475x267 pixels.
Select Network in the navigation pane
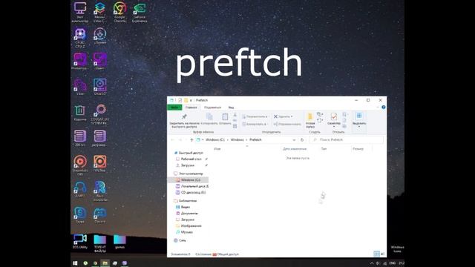(180, 240)
